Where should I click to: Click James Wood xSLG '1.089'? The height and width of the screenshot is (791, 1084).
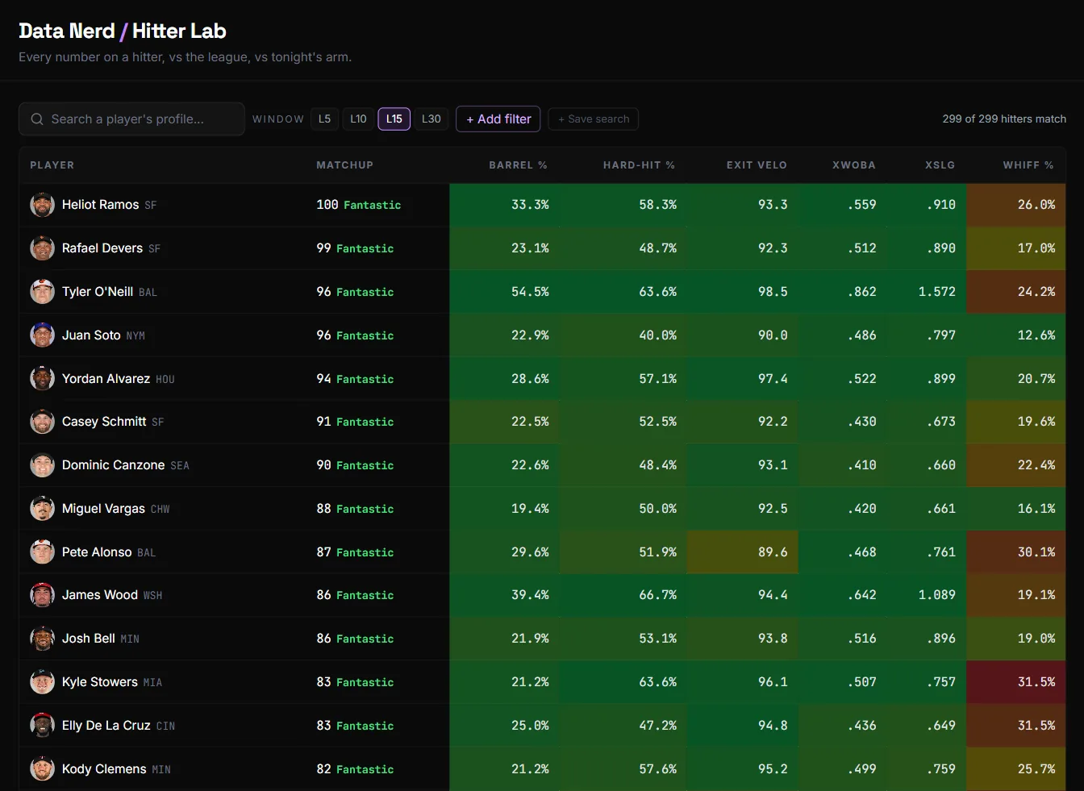pos(936,595)
